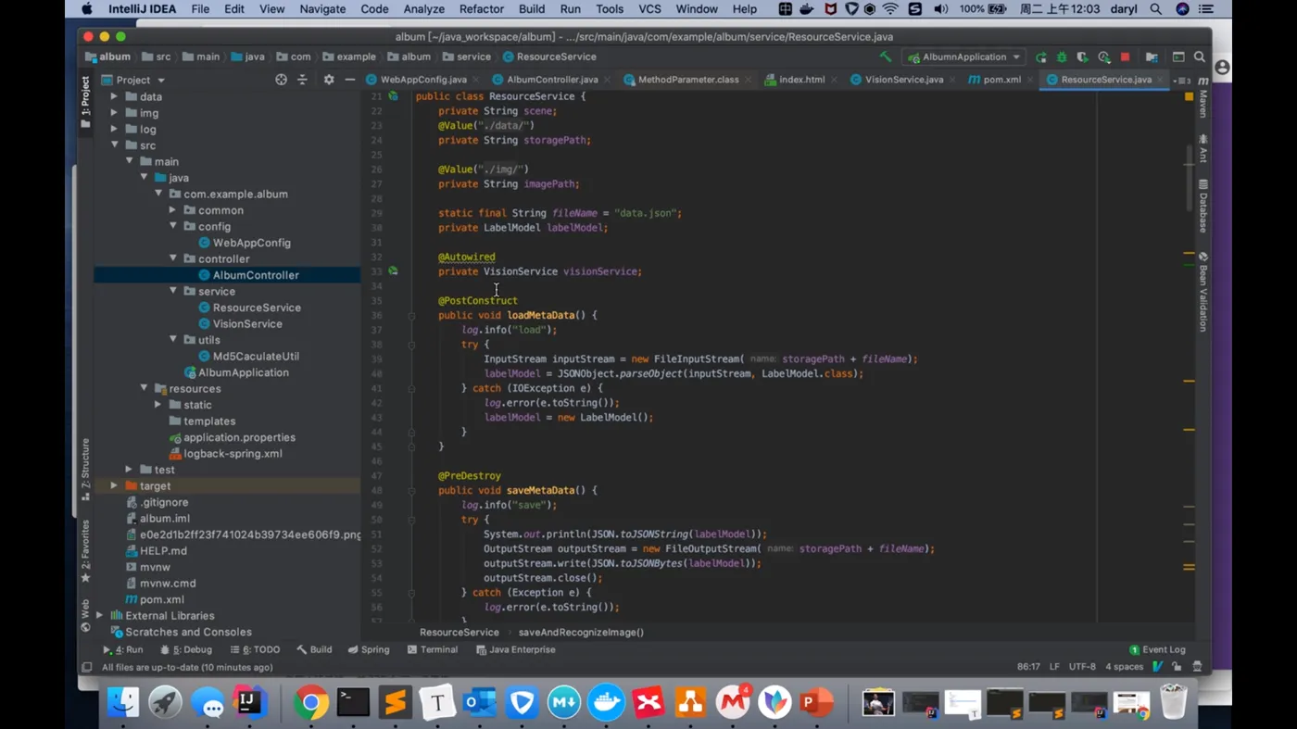Open the Spring tool window button
Viewport: 1297px width, 729px height.
click(x=369, y=649)
